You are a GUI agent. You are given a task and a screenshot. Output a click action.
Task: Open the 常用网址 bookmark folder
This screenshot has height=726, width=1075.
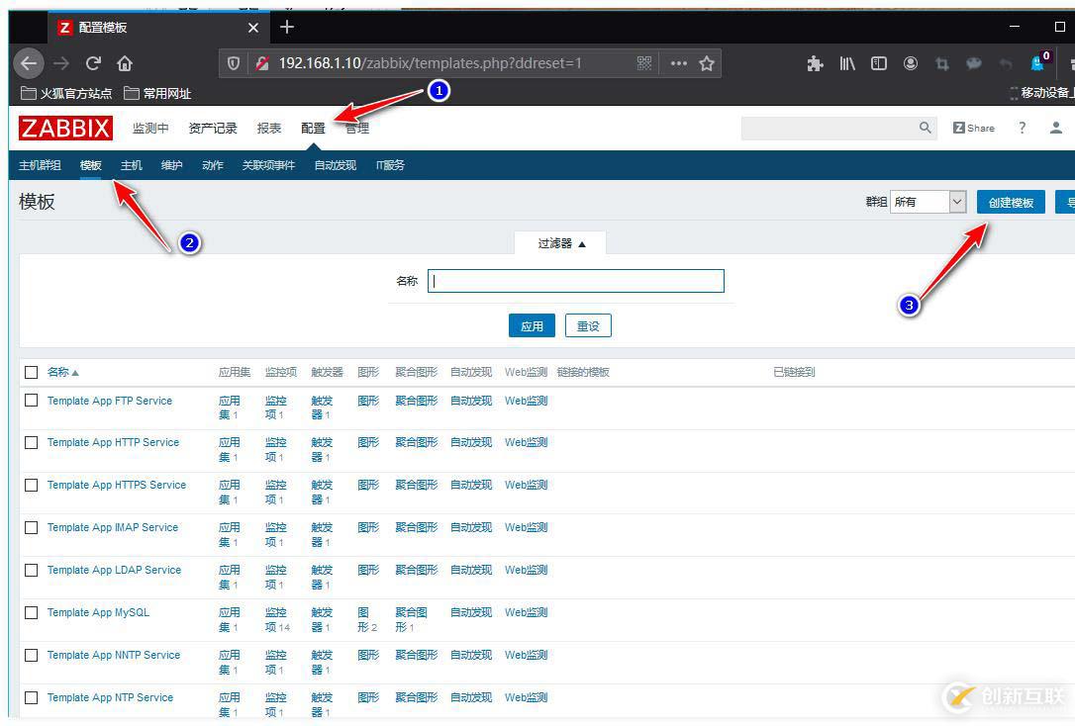157,93
